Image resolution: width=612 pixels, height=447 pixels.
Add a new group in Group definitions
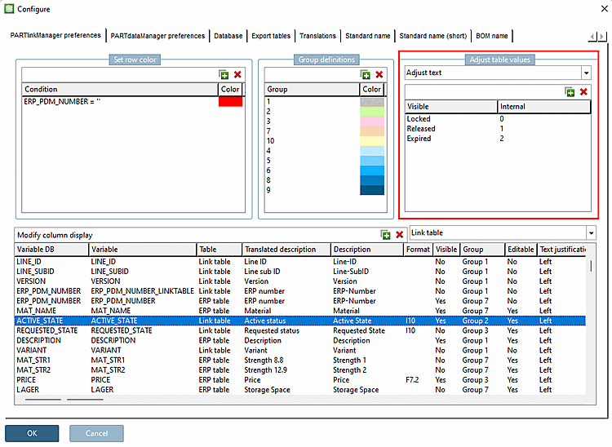click(x=365, y=74)
